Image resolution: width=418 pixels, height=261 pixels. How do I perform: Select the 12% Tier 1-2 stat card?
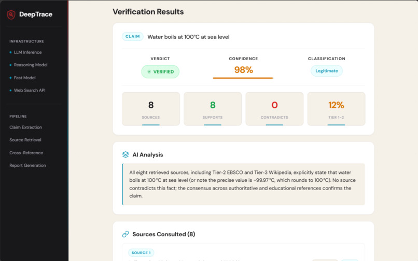point(336,109)
